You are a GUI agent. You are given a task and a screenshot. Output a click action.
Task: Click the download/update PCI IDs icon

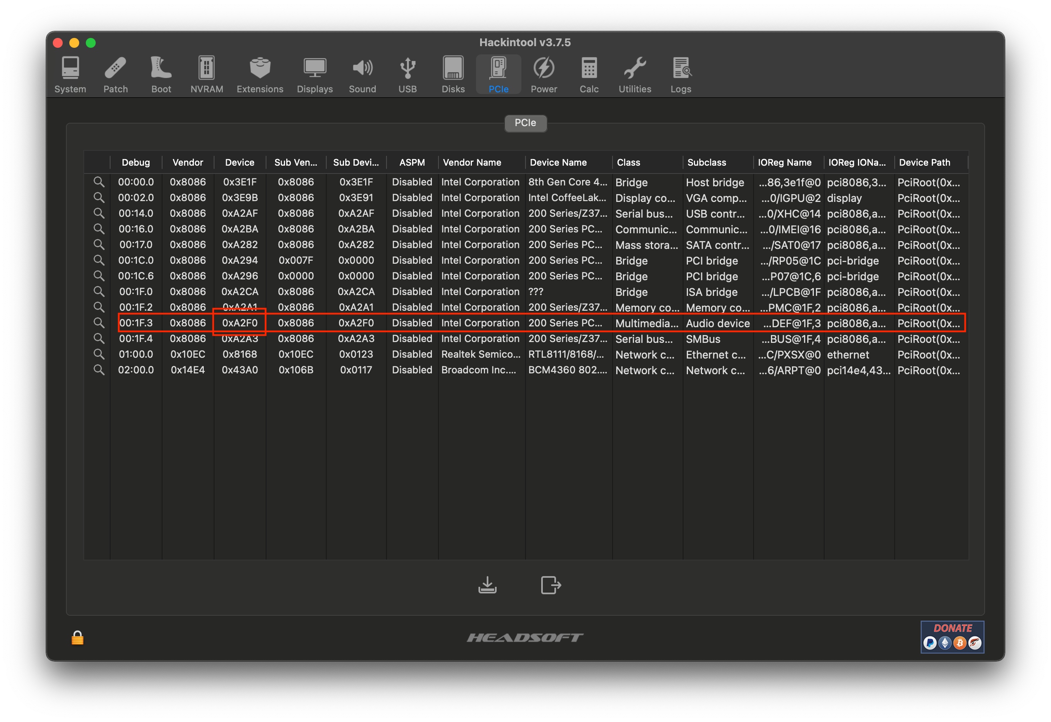click(487, 584)
